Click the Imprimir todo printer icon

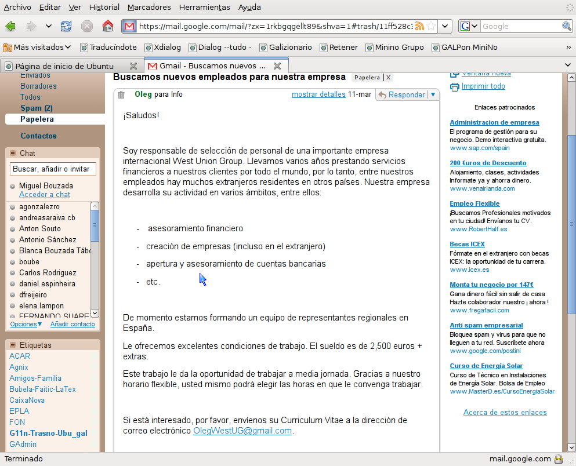(455, 86)
